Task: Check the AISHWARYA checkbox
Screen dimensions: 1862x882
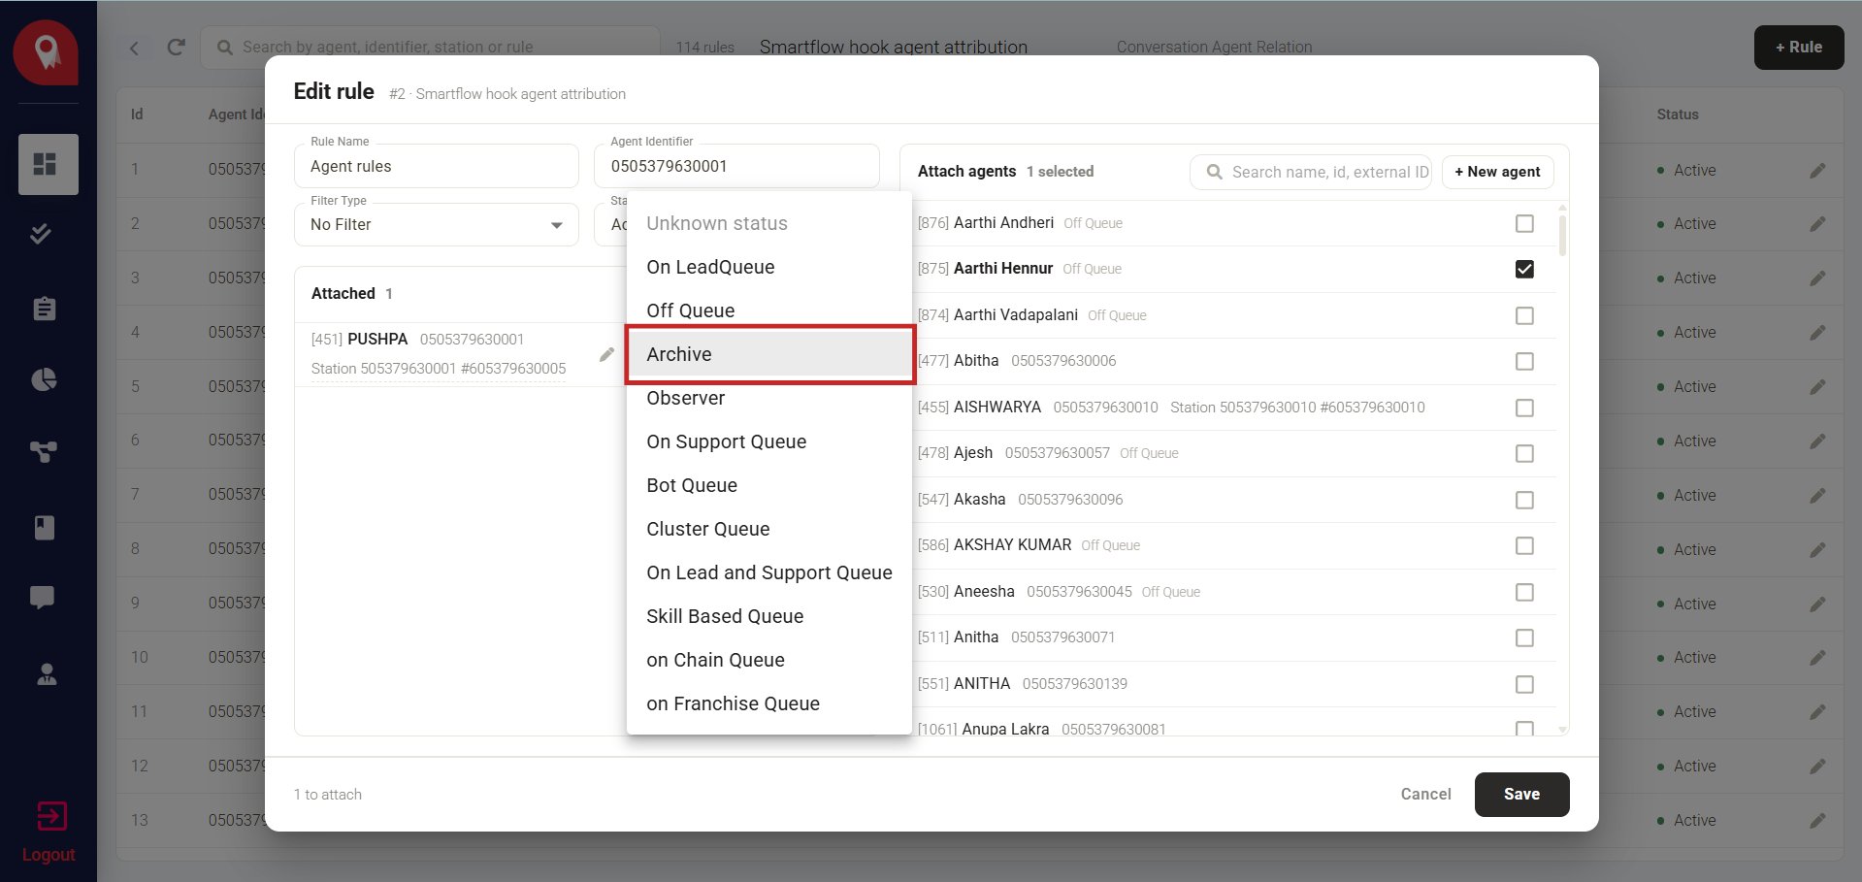Action: (x=1524, y=408)
